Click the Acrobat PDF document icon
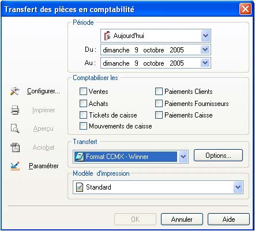255x231 pixels. coord(15,147)
